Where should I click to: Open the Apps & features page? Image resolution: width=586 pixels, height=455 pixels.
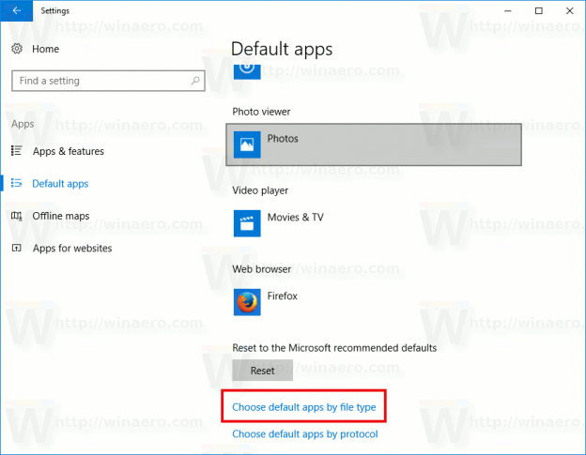point(68,151)
